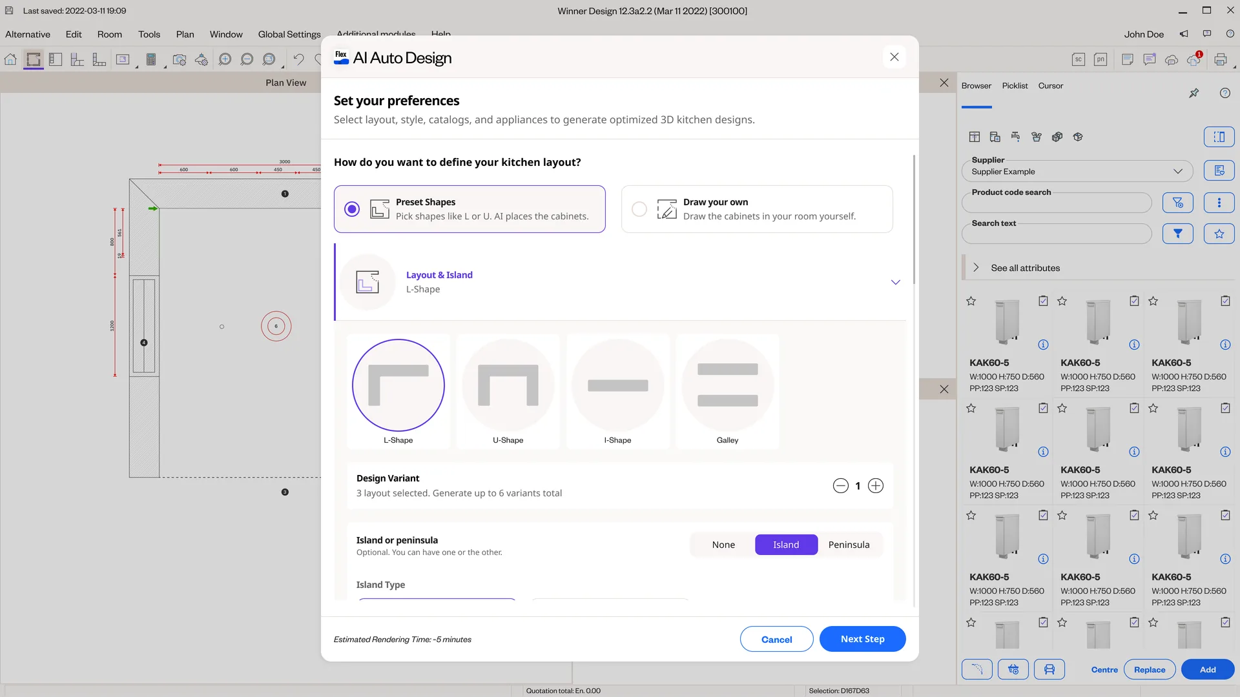Screen dimensions: 1240x697
Task: Click the pin icon in Browser panel
Action: (x=1193, y=93)
